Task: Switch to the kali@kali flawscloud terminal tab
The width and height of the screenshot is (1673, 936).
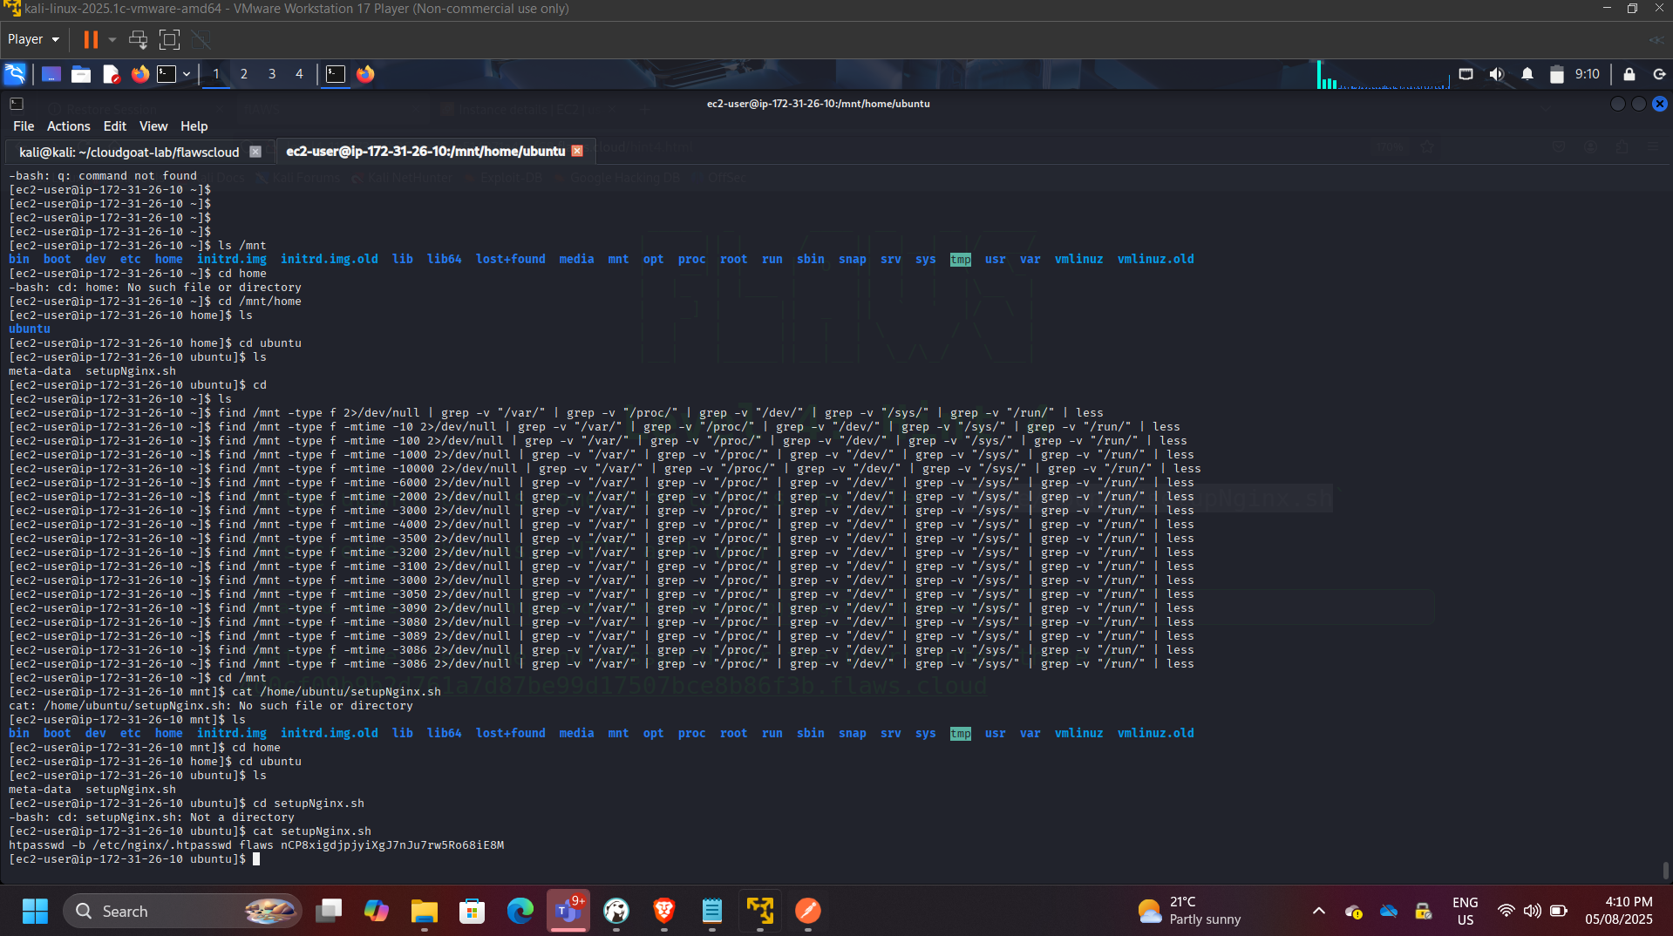Action: pyautogui.click(x=131, y=151)
